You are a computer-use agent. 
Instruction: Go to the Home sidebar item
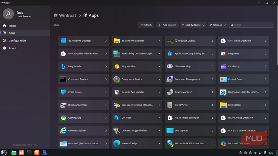tap(12, 26)
